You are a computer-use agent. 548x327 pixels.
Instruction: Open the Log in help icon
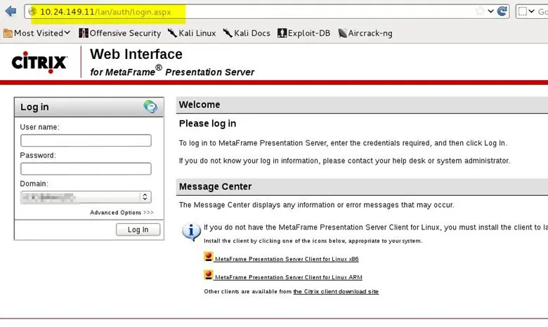tap(150, 107)
